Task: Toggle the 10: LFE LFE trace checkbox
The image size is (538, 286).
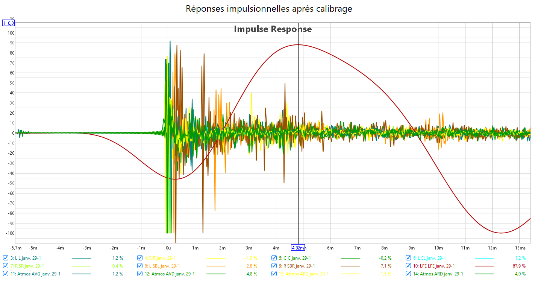Action: click(409, 266)
